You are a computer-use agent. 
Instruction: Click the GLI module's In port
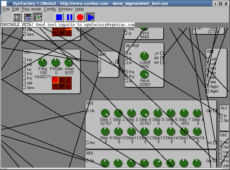click(x=221, y=115)
